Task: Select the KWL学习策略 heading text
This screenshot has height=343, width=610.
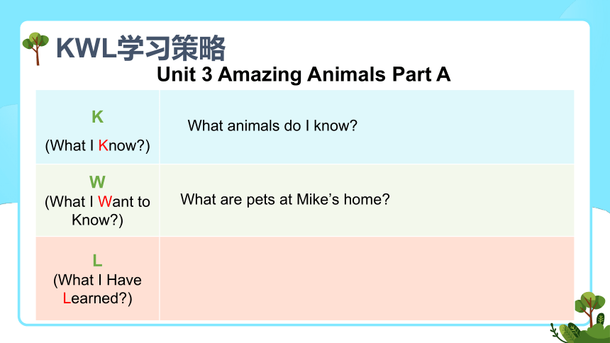Action: pos(140,47)
